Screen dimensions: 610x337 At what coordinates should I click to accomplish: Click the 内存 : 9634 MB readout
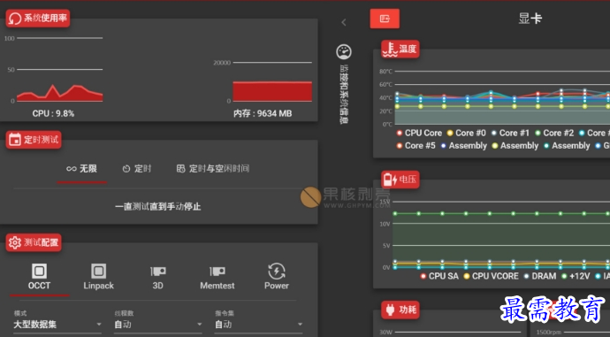coord(263,113)
